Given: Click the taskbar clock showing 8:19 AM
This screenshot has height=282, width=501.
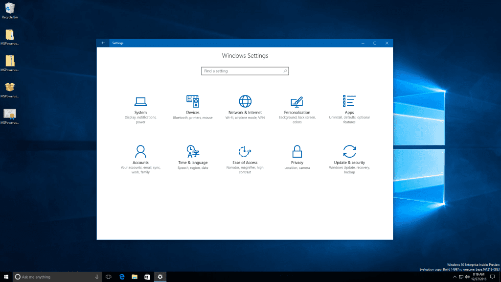Looking at the screenshot, I should pos(478,277).
